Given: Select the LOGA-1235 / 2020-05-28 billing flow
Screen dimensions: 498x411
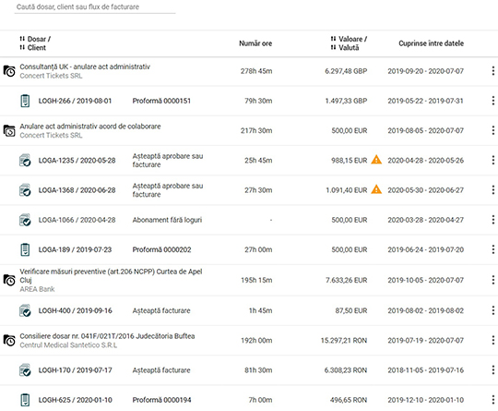Looking at the screenshot, I should pyautogui.click(x=77, y=161).
